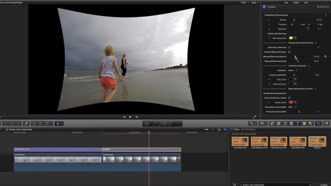The image size is (331, 186).
Task: Close the Titles browser X icon
Action: [x=231, y=130]
